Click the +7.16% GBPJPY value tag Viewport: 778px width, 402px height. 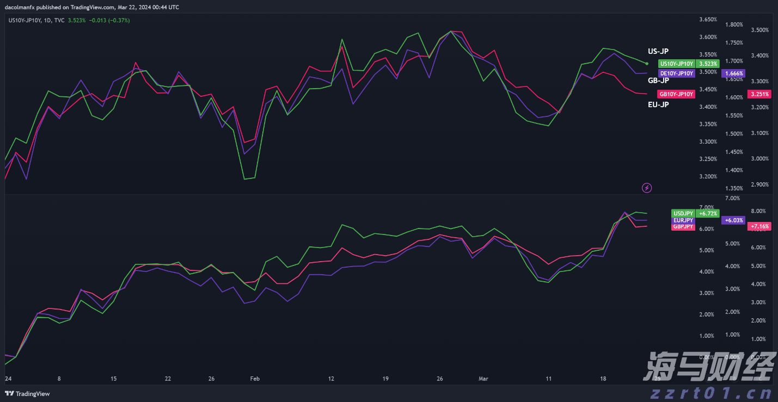(759, 226)
